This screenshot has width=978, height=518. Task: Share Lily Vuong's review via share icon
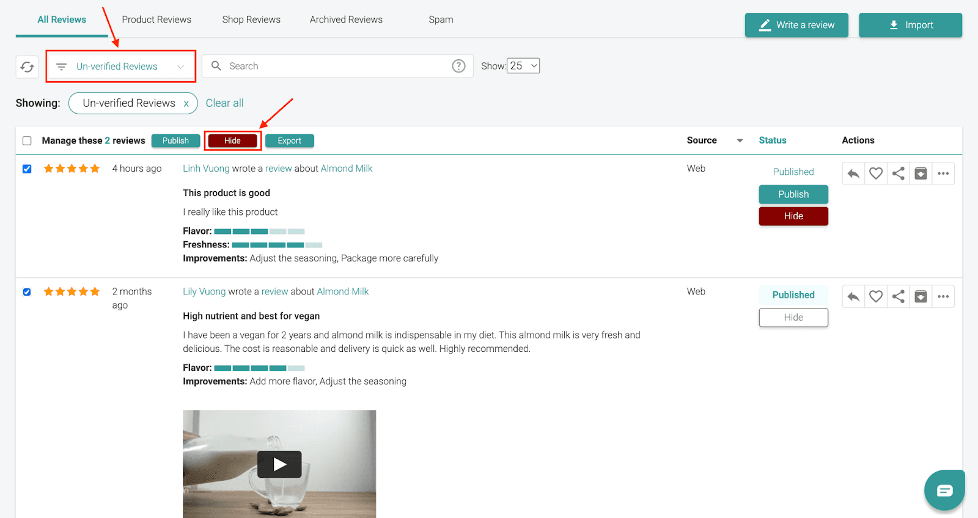[898, 297]
